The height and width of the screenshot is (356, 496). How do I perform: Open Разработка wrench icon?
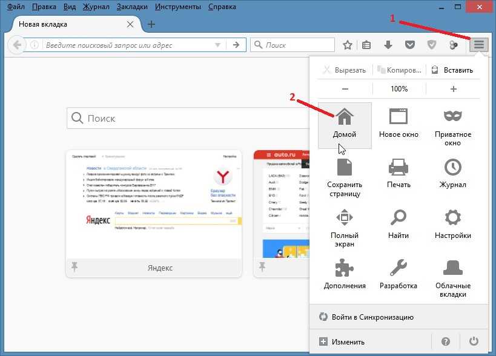tap(398, 269)
